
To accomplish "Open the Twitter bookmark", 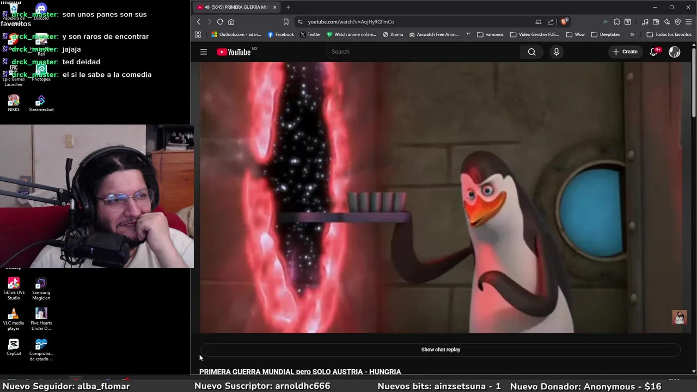I will [310, 34].
